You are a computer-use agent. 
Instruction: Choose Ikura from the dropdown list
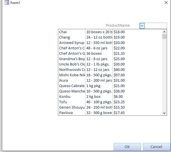coord(110,81)
